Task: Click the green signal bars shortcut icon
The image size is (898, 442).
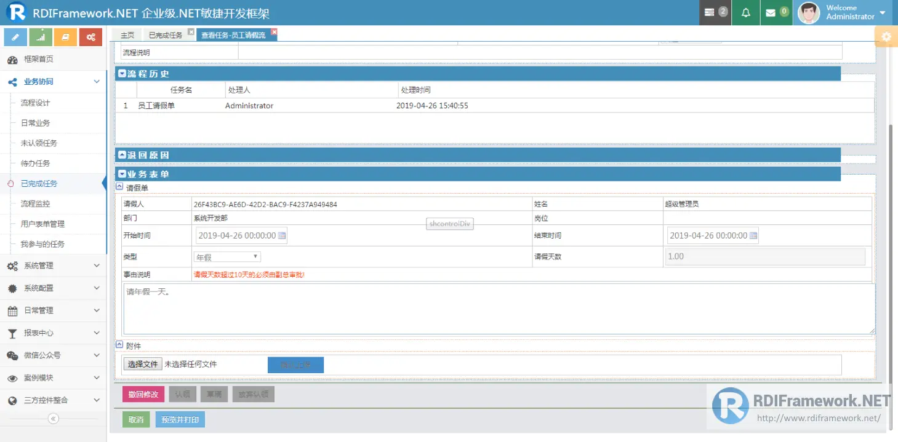Action: point(41,37)
